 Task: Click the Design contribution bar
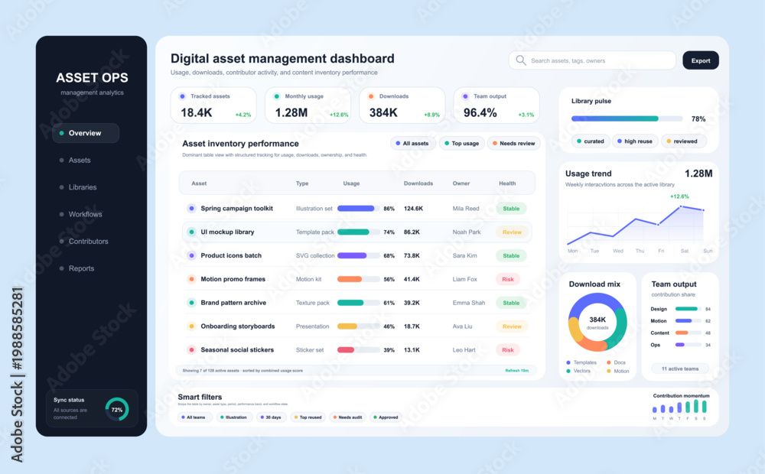[x=688, y=309]
